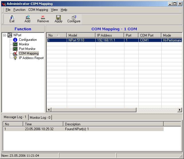
Task: Collapse the NPort tree node
Action: point(5,35)
